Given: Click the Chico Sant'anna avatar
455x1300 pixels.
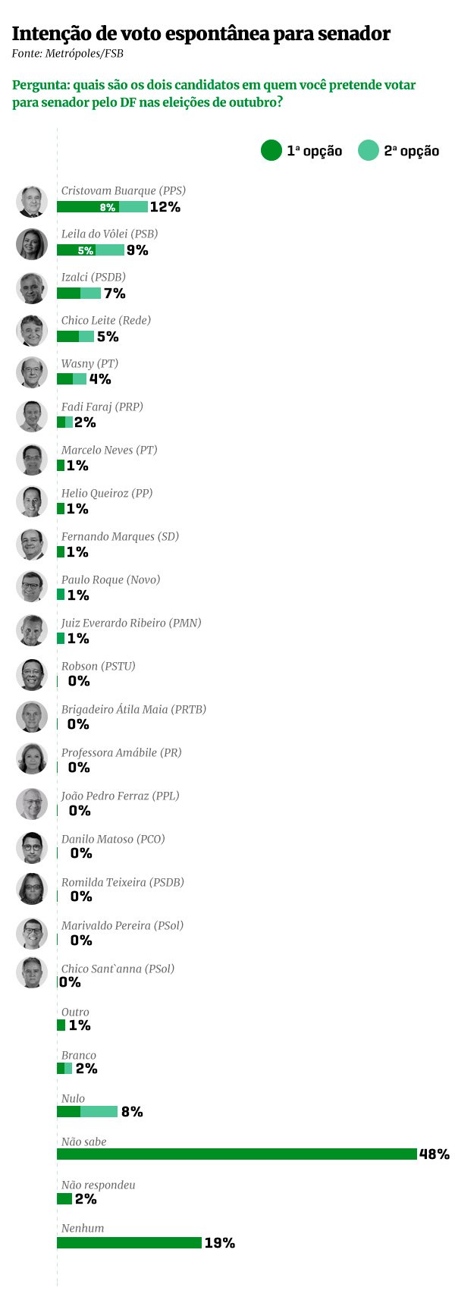Looking at the screenshot, I should [x=32, y=972].
